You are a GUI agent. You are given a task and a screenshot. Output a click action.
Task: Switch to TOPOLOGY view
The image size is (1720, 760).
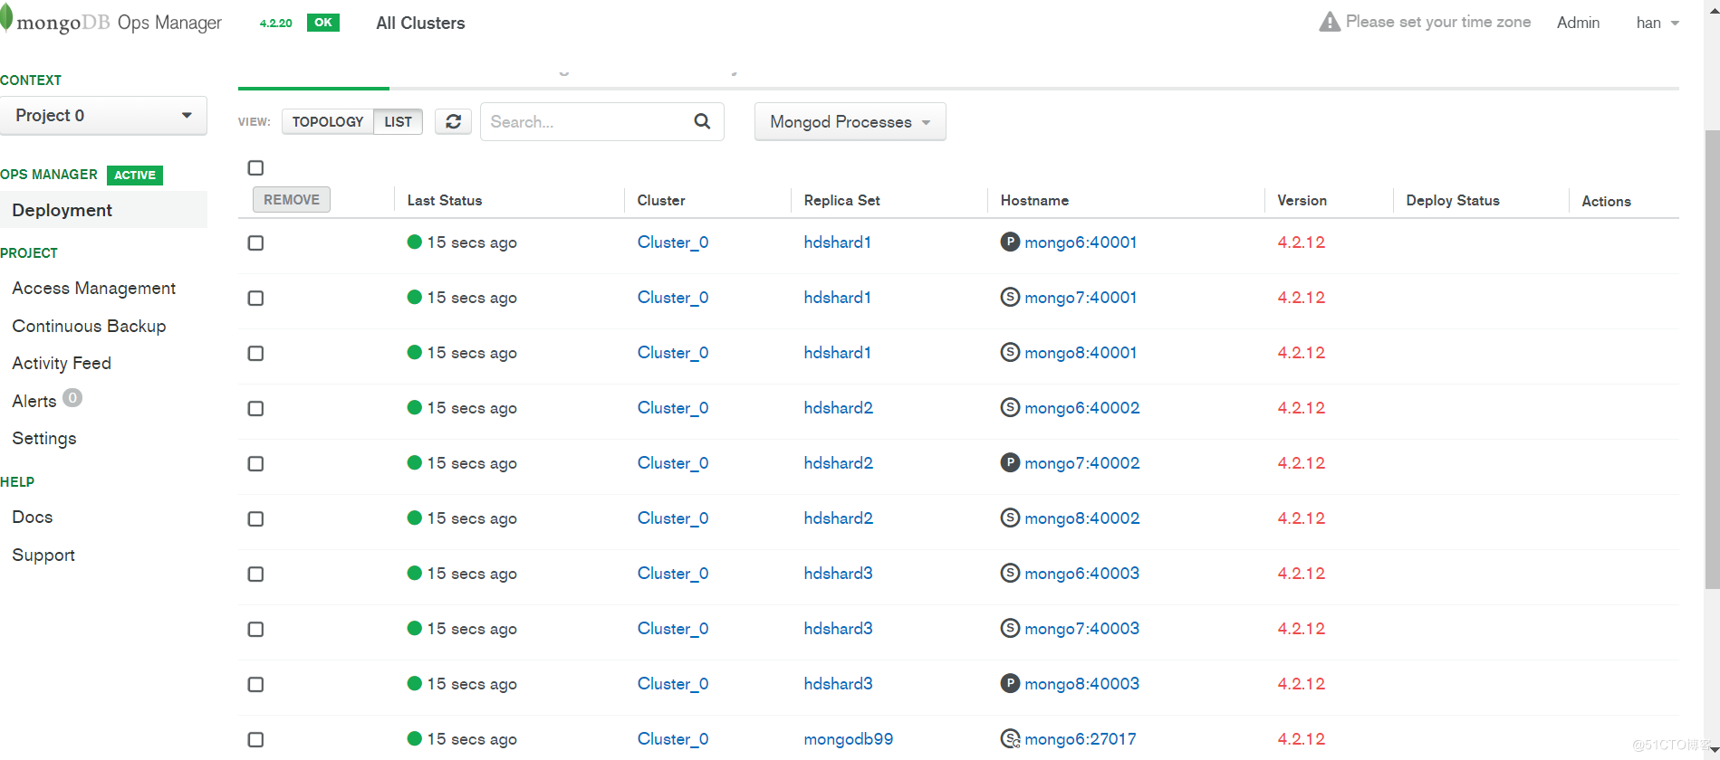tap(327, 121)
